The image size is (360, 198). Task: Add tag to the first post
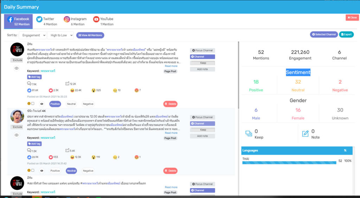point(34,77)
